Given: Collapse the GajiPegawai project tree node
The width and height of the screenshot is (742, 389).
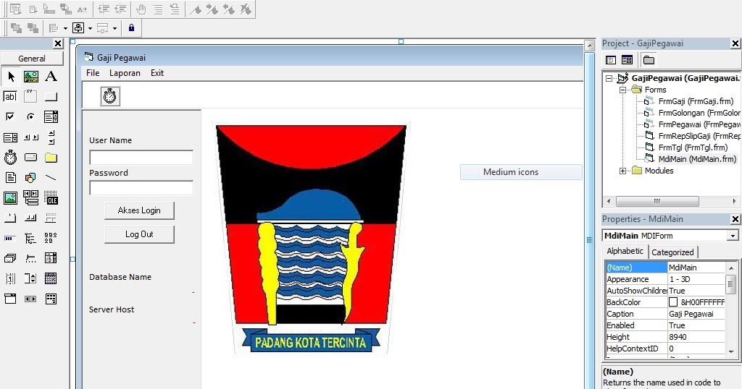Looking at the screenshot, I should tap(609, 78).
